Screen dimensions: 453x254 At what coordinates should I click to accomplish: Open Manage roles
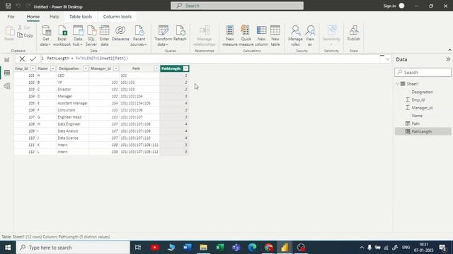point(295,35)
